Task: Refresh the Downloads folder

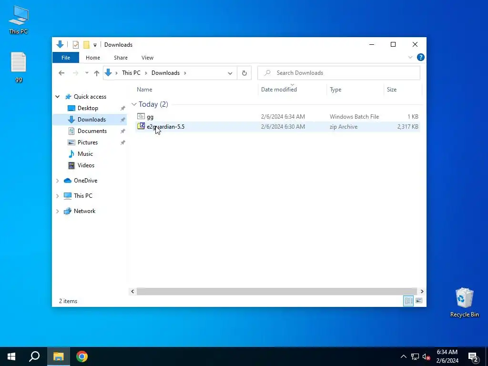Action: click(x=244, y=73)
